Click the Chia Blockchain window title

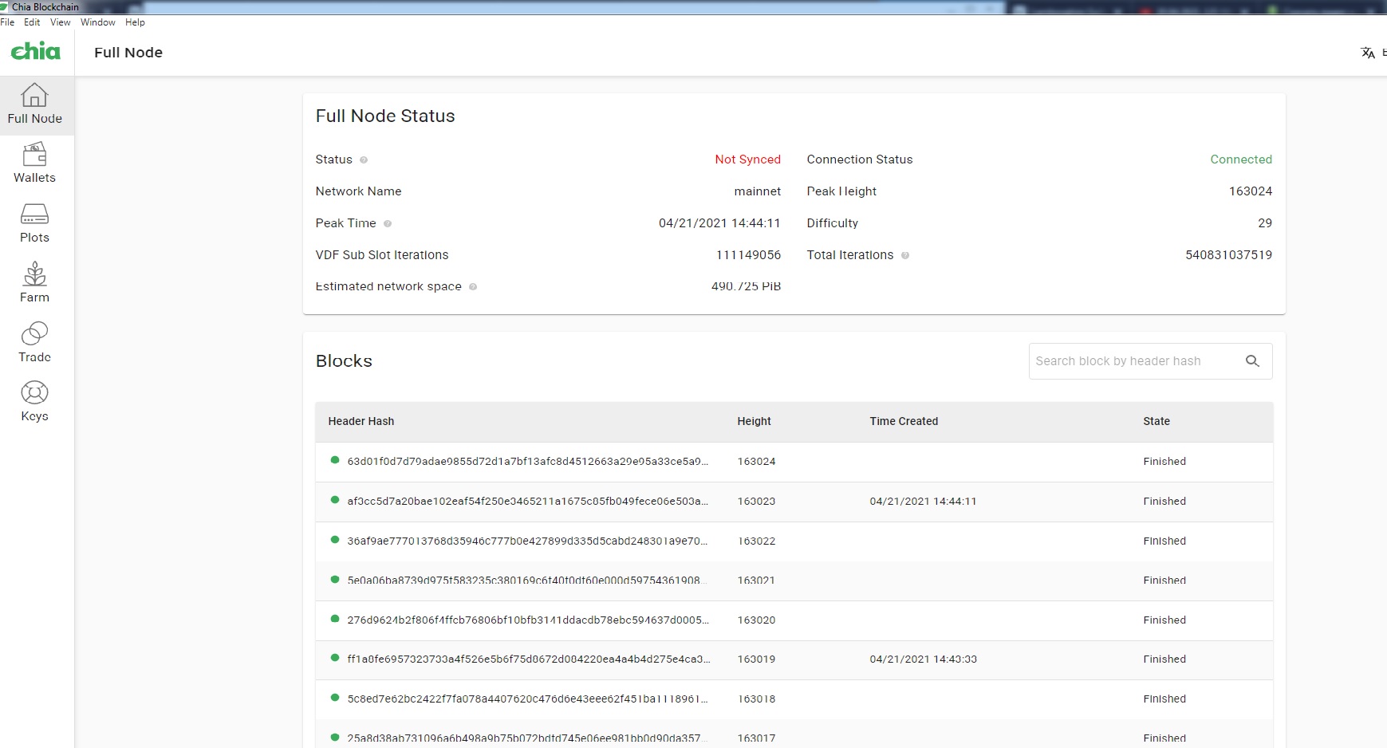(x=45, y=7)
